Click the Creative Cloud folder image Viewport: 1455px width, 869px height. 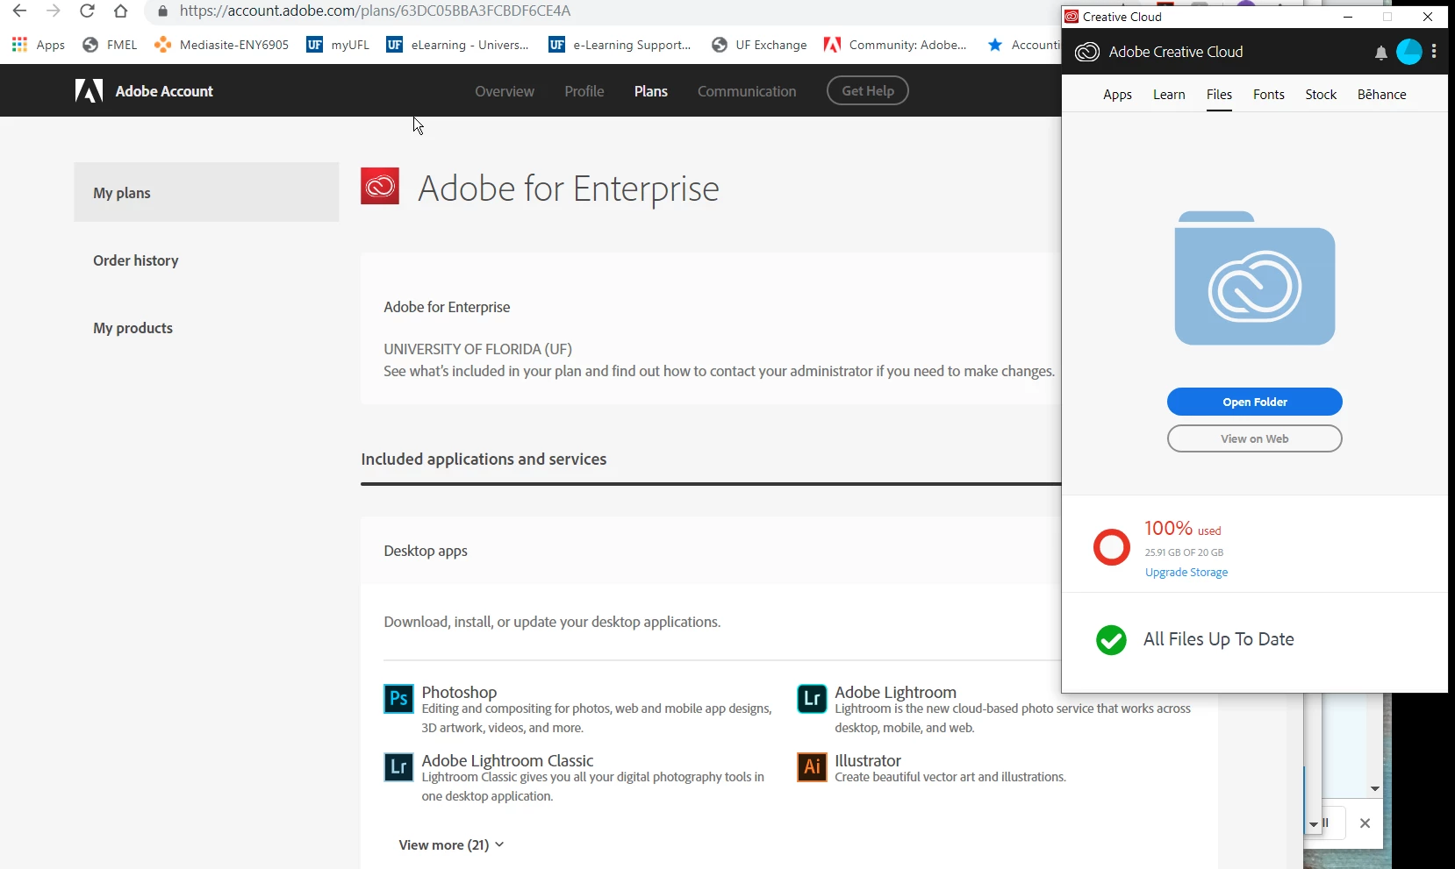(1255, 278)
